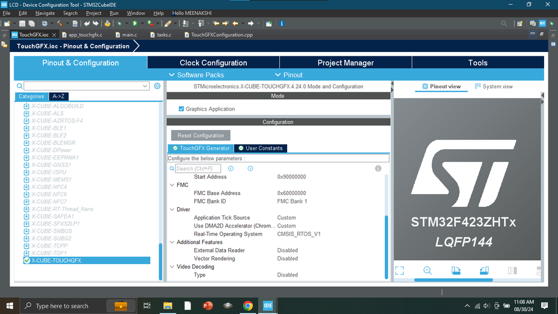558x314 pixels.
Task: Click the green Run button icon
Action: pyautogui.click(x=135, y=23)
